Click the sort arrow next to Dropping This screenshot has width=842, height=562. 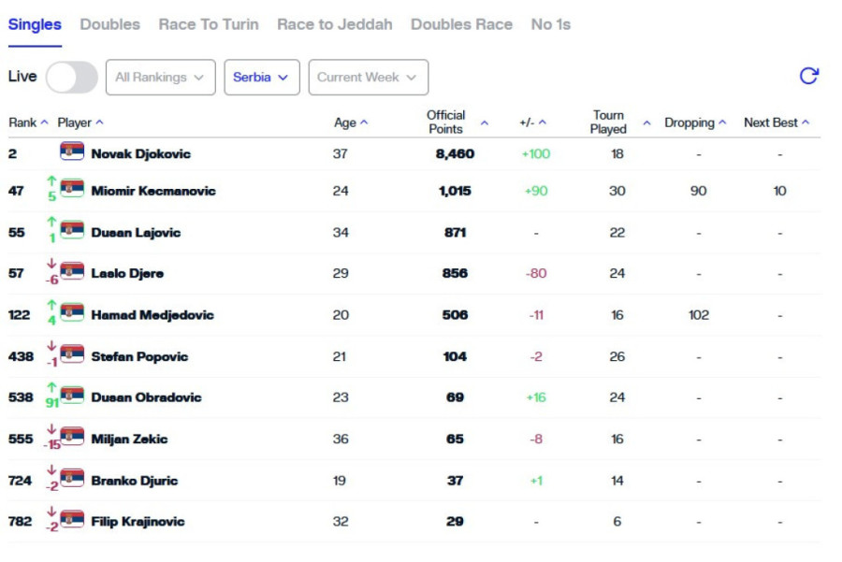pos(722,122)
